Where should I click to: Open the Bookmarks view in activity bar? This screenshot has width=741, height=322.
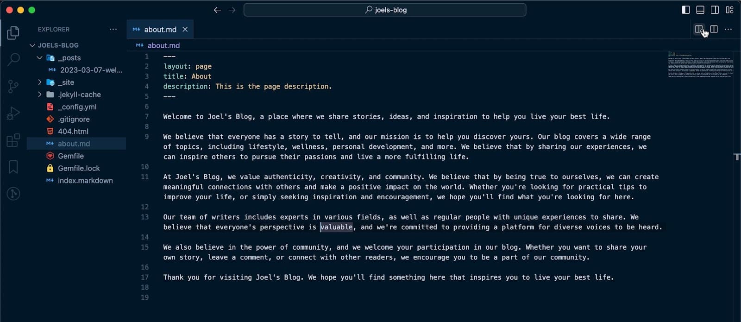point(13,167)
